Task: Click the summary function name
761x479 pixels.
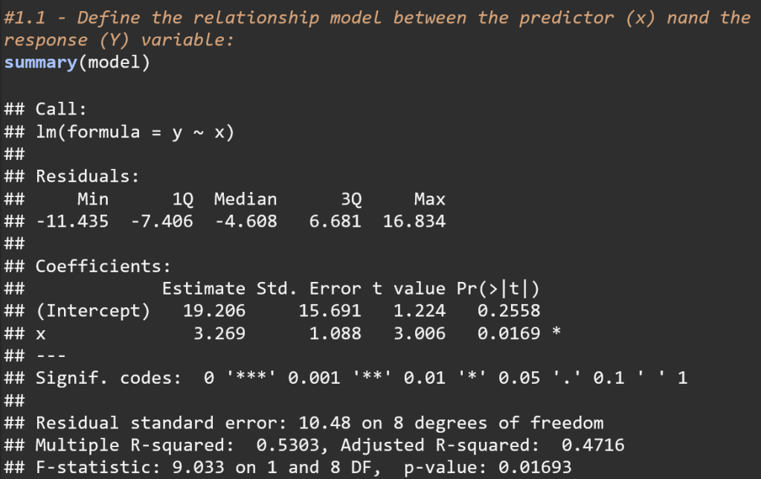Action: pyautogui.click(x=40, y=62)
